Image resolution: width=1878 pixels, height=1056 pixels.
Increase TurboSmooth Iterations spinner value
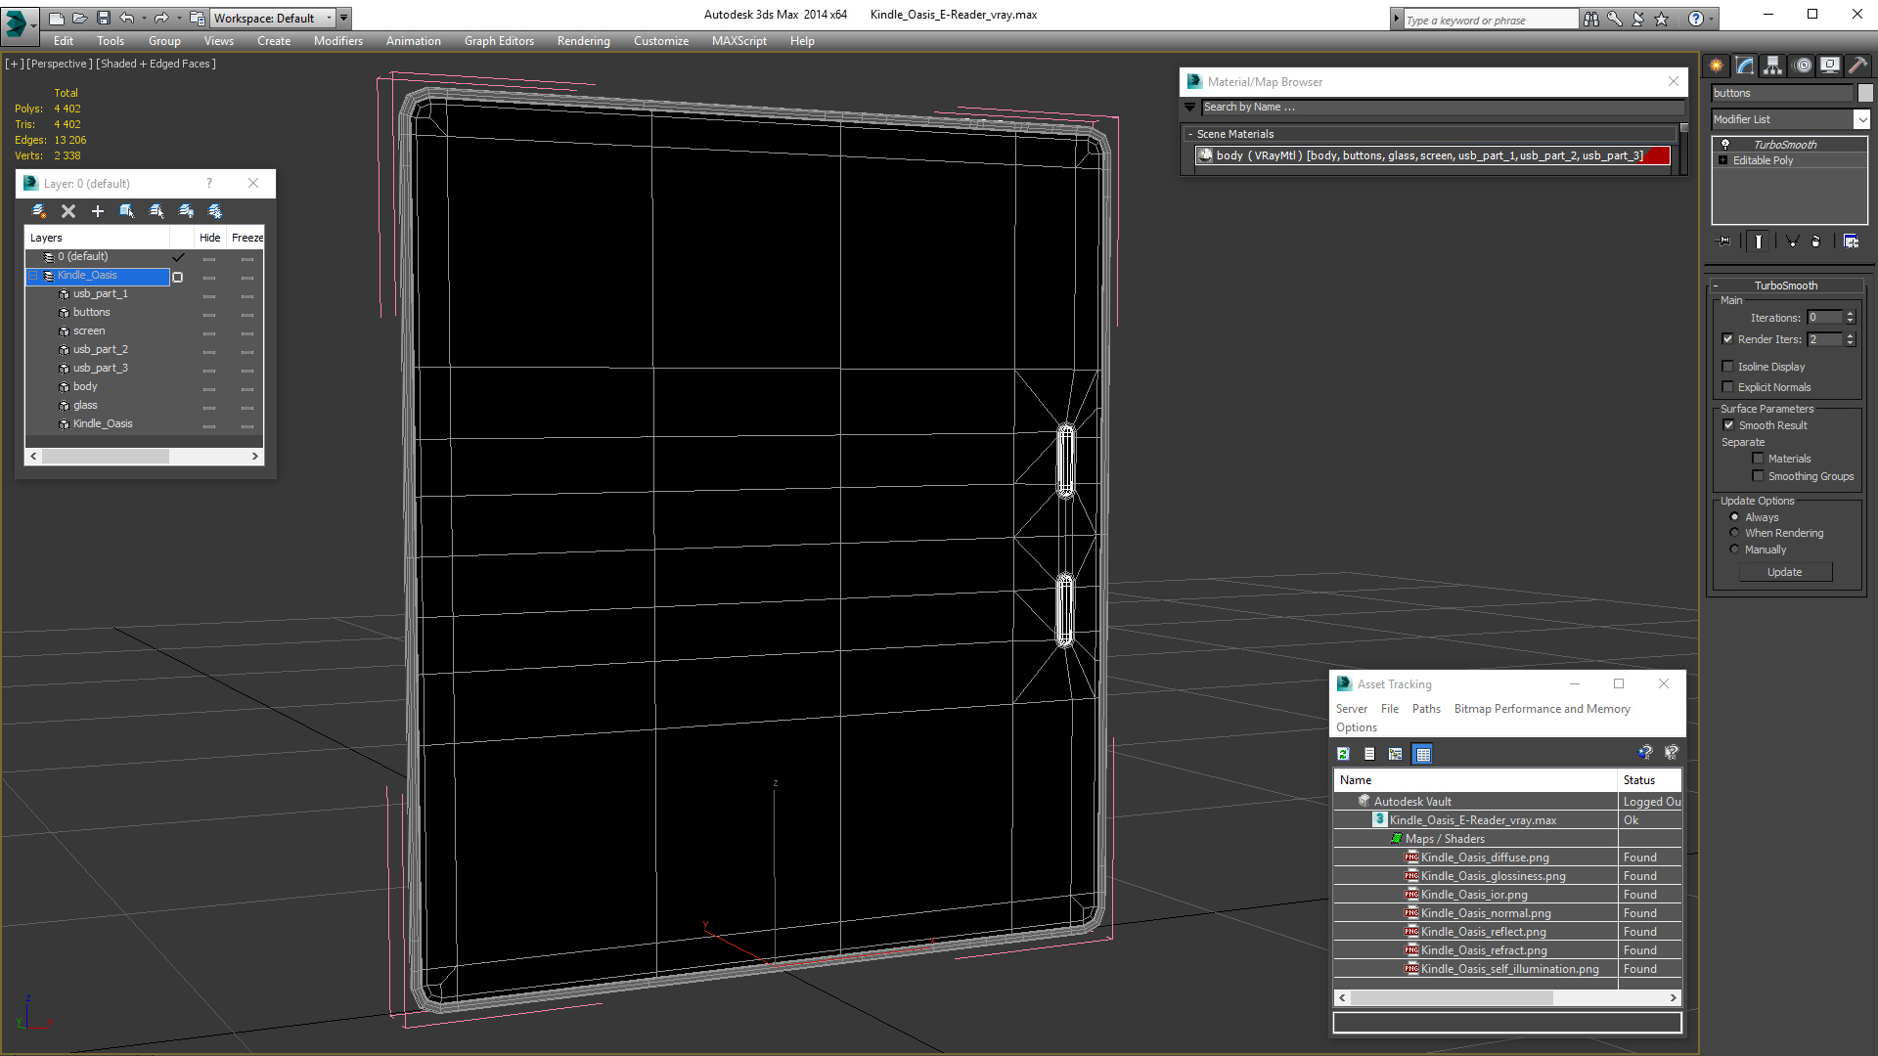pos(1850,314)
